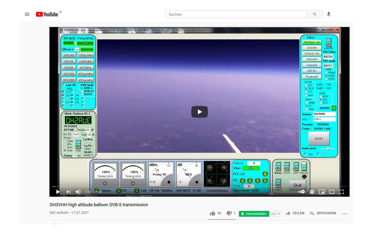
Task: Click the OH3VHH PID preset button
Action: (x=312, y=48)
